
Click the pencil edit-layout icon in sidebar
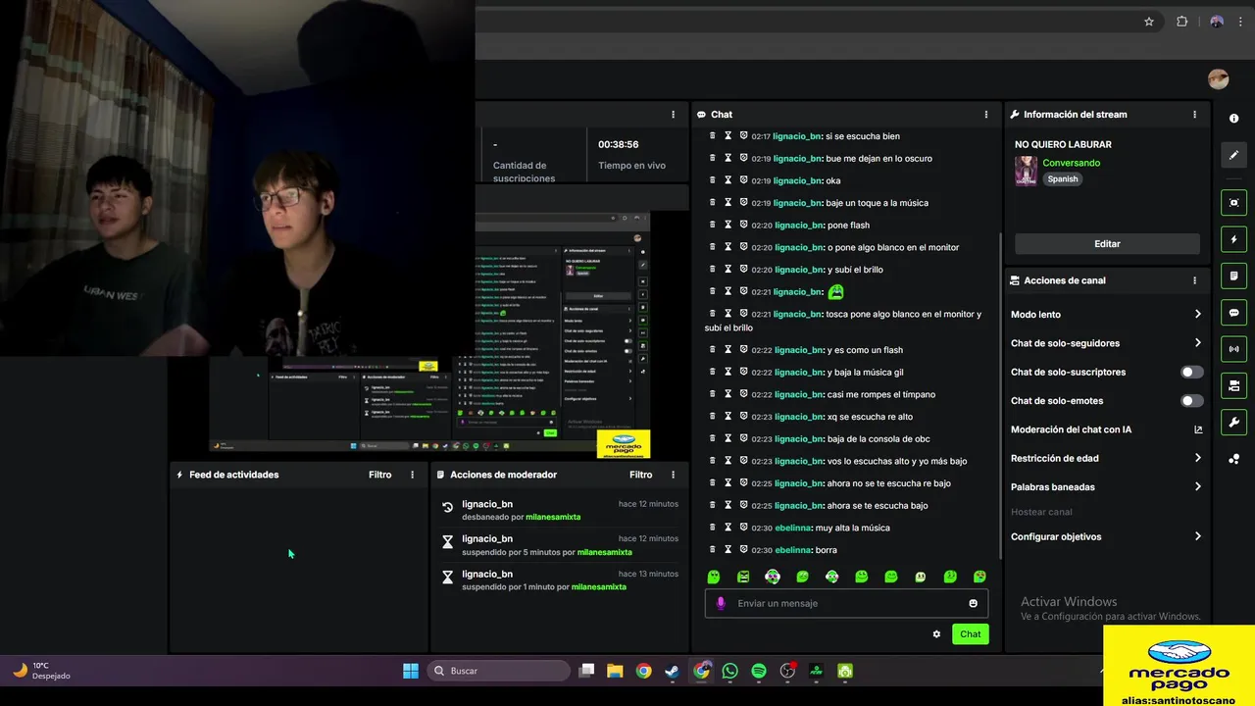(1233, 155)
